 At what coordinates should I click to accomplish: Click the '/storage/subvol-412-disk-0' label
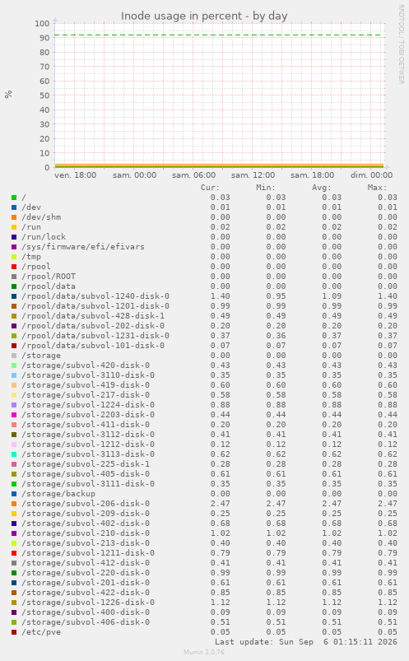coord(86,563)
